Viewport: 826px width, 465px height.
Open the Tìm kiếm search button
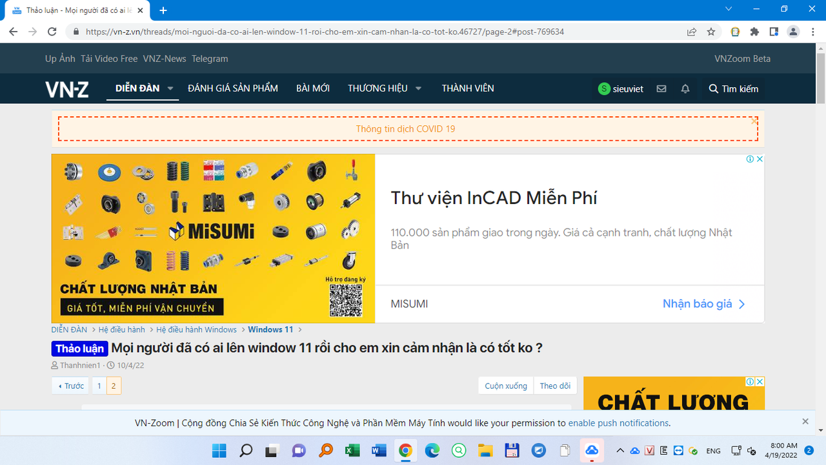(x=734, y=89)
